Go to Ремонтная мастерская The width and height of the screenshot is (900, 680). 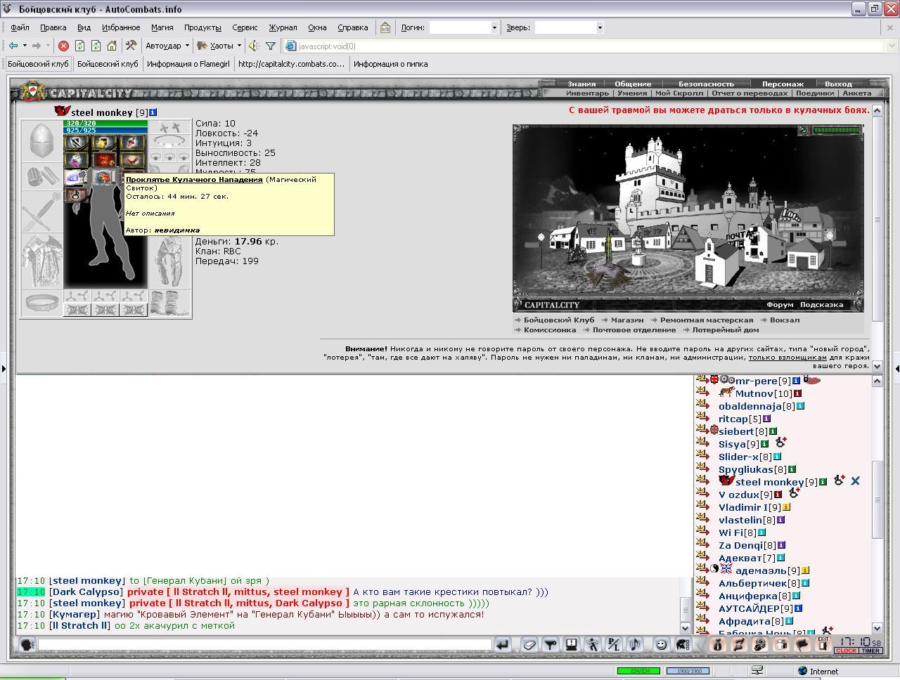pyautogui.click(x=707, y=320)
